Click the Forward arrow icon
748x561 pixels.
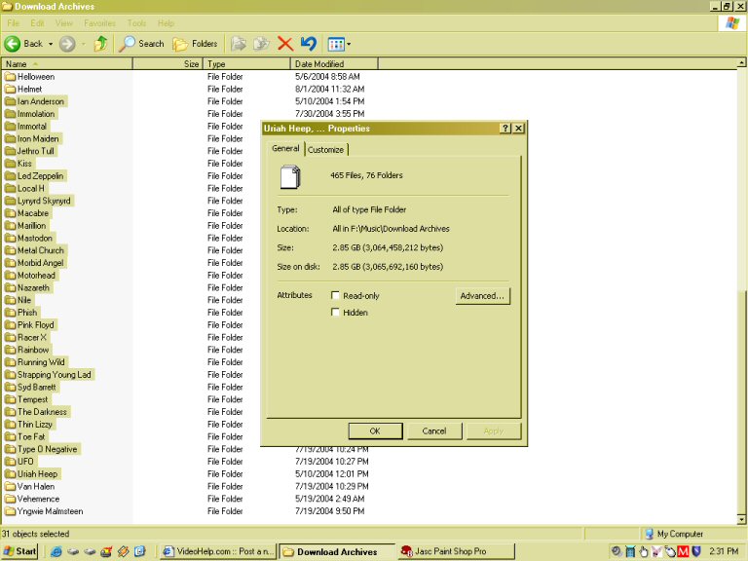pos(67,44)
